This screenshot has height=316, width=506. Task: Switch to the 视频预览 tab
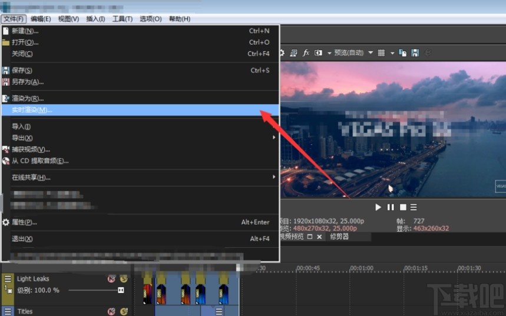(x=292, y=237)
